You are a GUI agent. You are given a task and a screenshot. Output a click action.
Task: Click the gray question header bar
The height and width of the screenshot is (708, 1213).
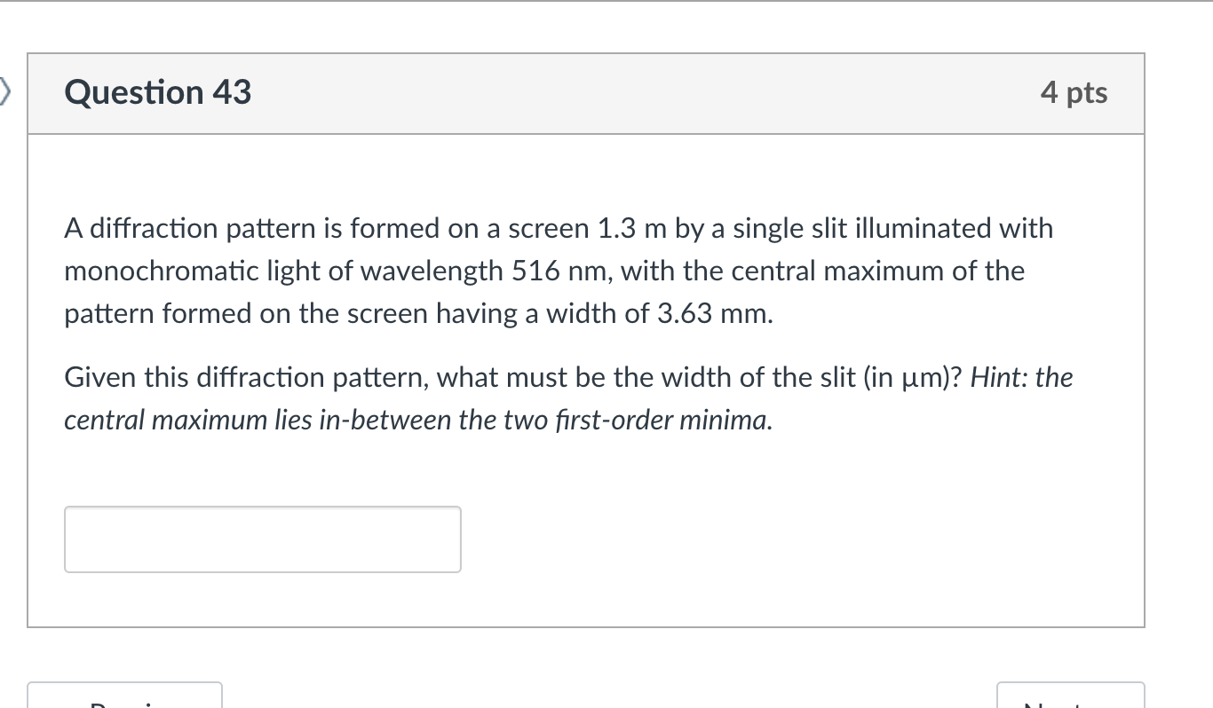(x=586, y=92)
